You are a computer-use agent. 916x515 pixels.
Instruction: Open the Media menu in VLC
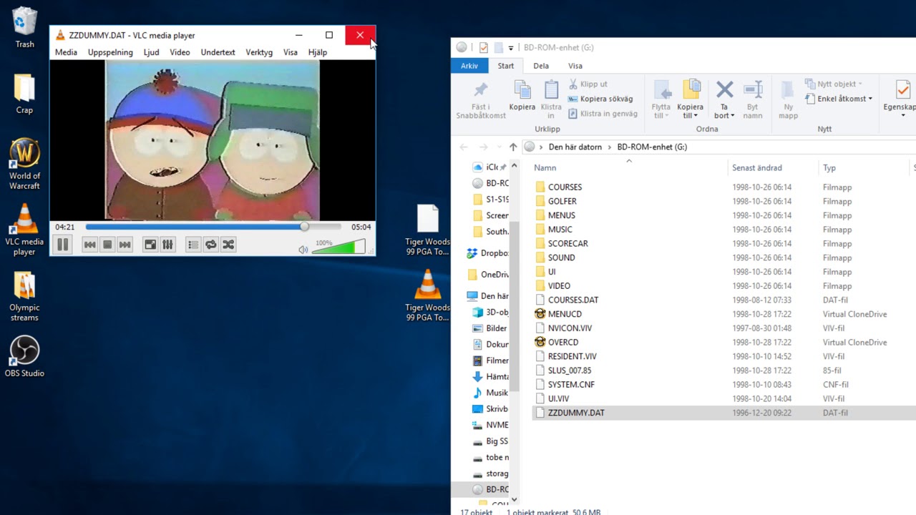pos(66,52)
